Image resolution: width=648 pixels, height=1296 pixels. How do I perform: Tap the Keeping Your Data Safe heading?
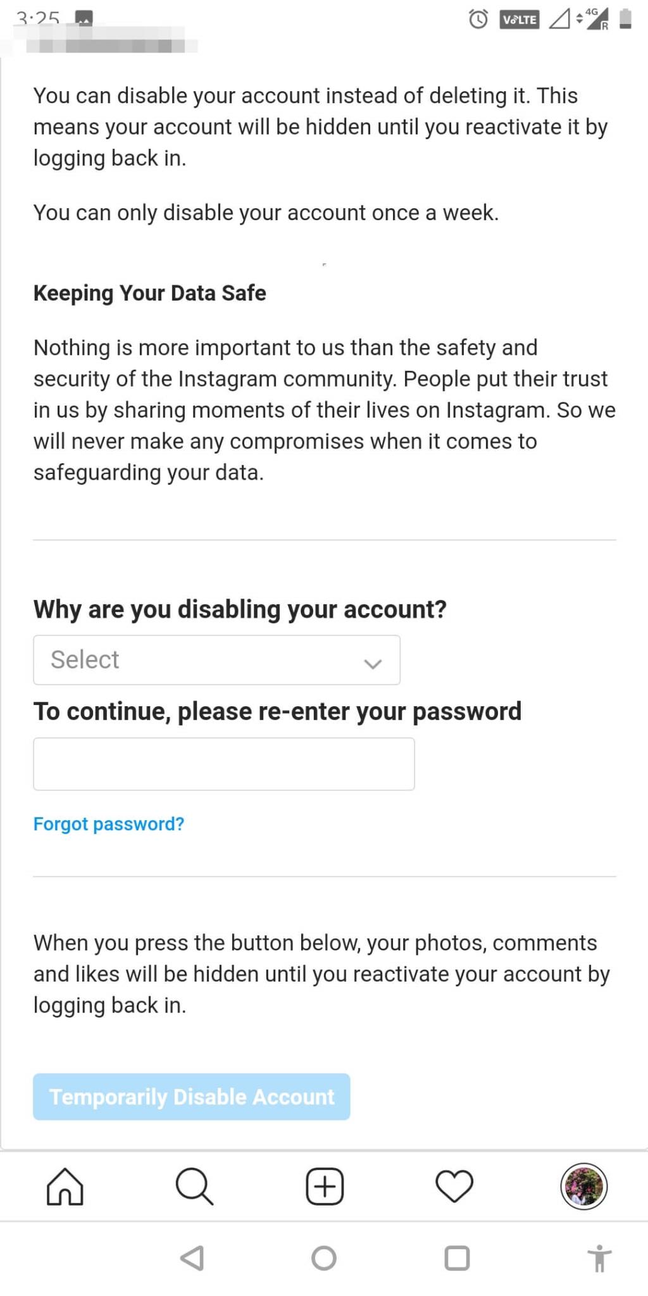150,293
